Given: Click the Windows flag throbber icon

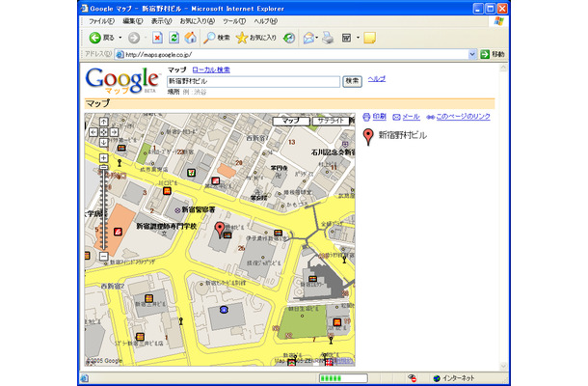Looking at the screenshot, I should click(x=498, y=21).
